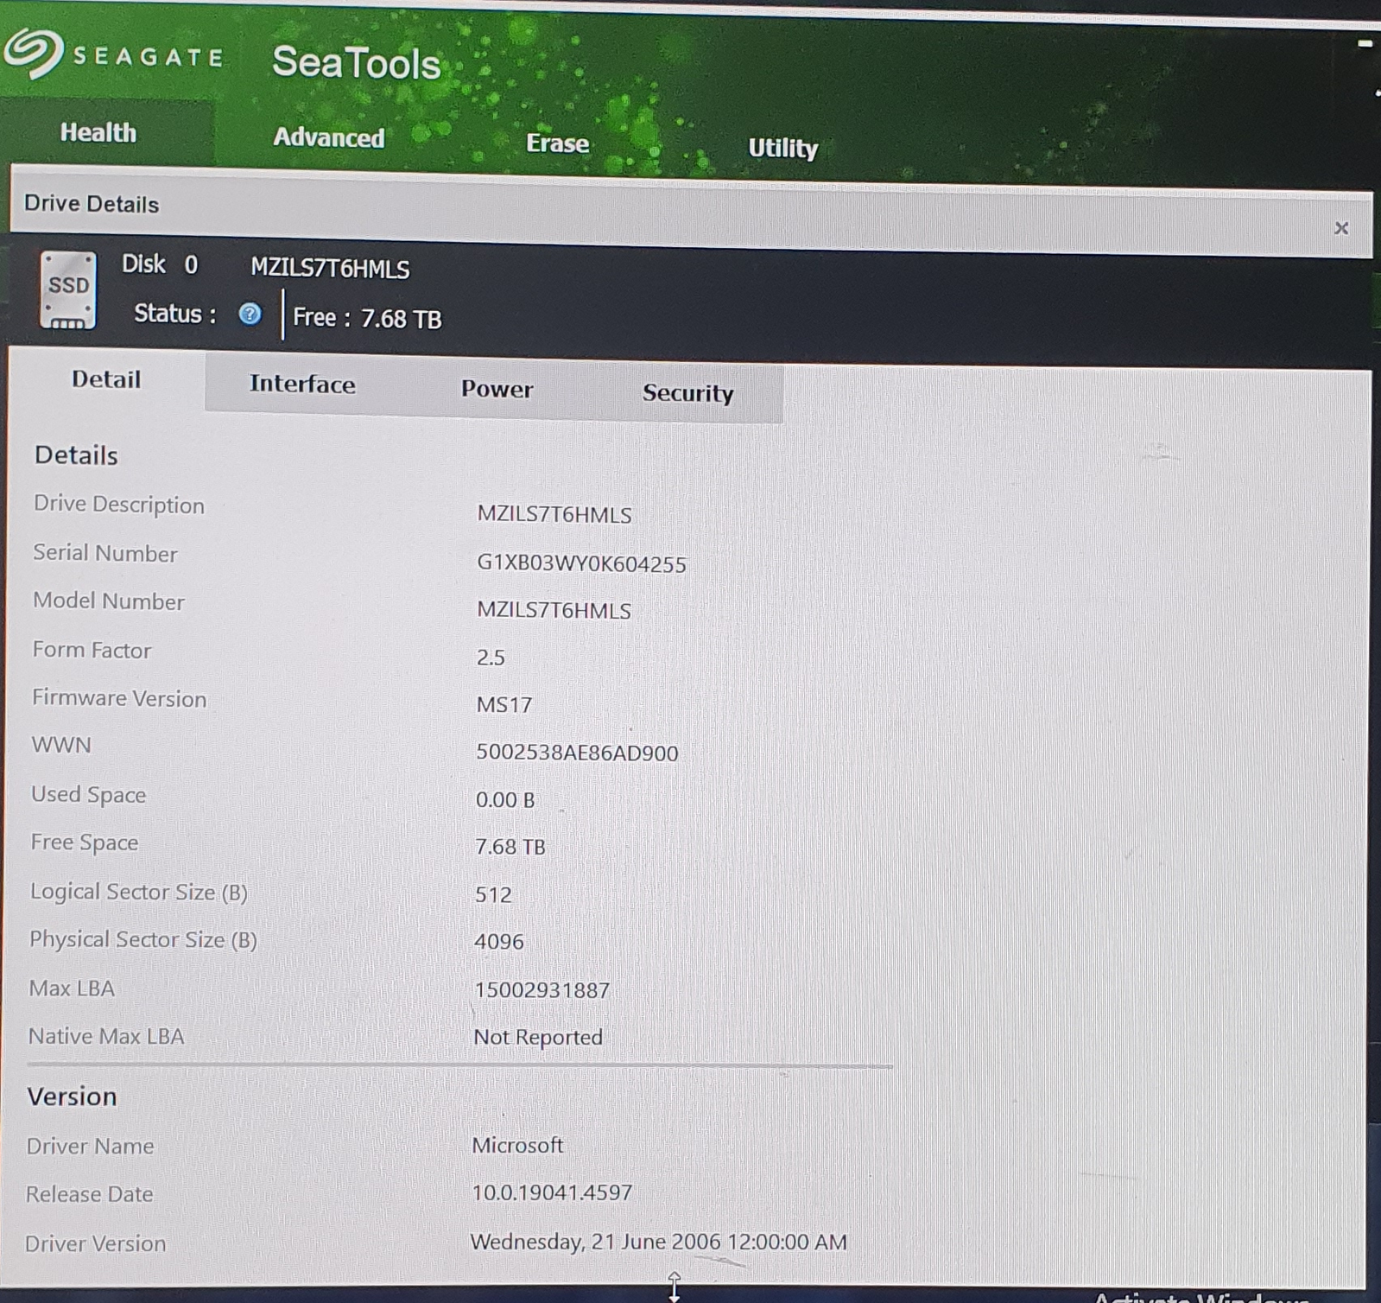This screenshot has height=1303, width=1381.
Task: Switch to the Detail tab
Action: [106, 380]
